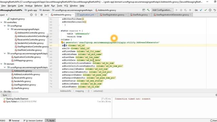
Task: Close the AddressInfo.groovy tab
Action: 73,15
